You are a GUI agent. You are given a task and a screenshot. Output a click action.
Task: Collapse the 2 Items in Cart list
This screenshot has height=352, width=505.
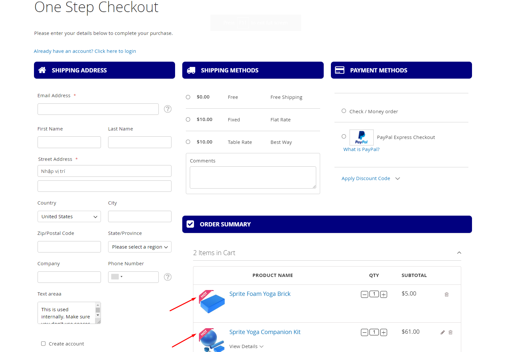[x=459, y=253]
